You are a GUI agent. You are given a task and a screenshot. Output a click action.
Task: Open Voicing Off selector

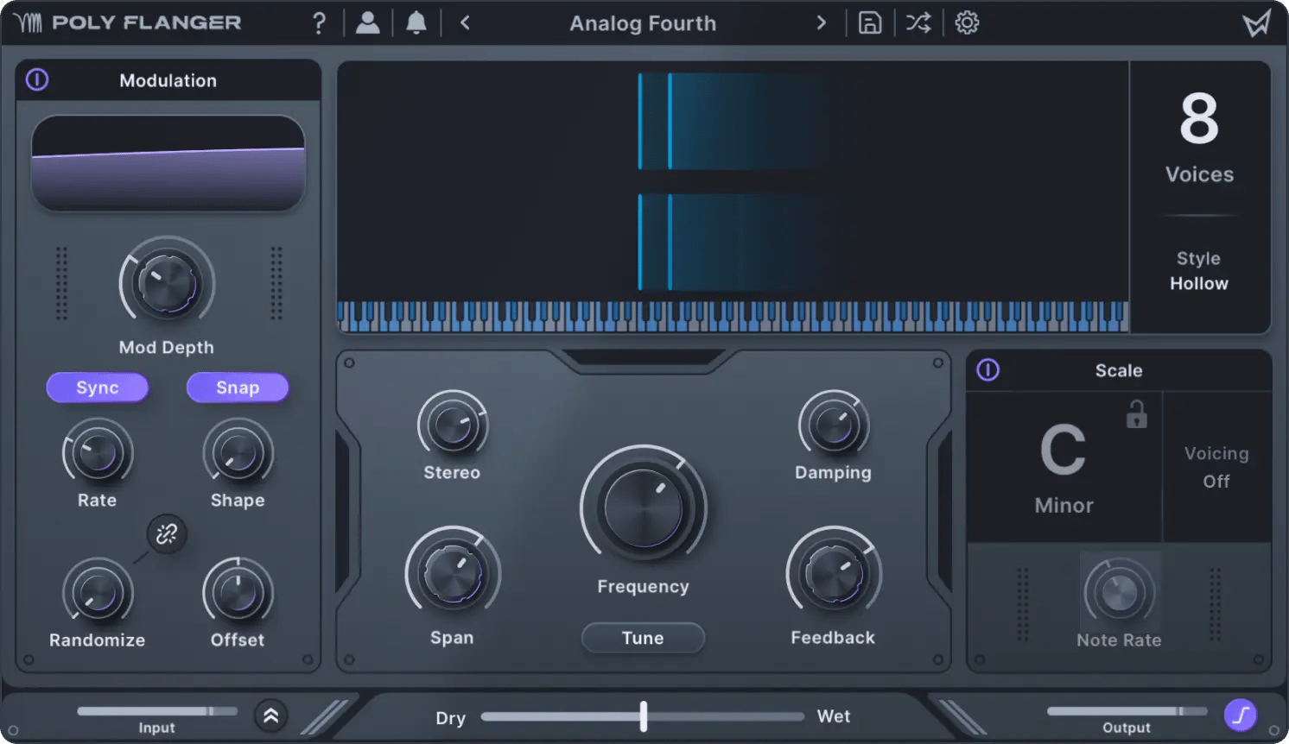click(x=1216, y=467)
